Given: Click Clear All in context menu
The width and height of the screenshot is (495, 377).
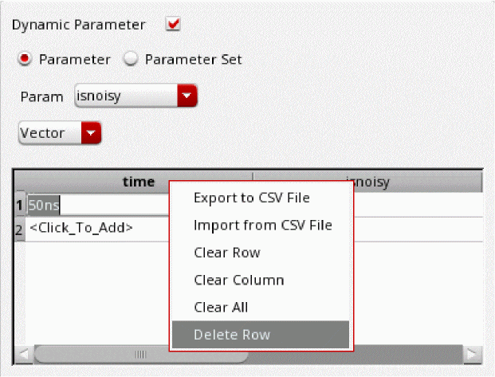Looking at the screenshot, I should click(x=221, y=307).
